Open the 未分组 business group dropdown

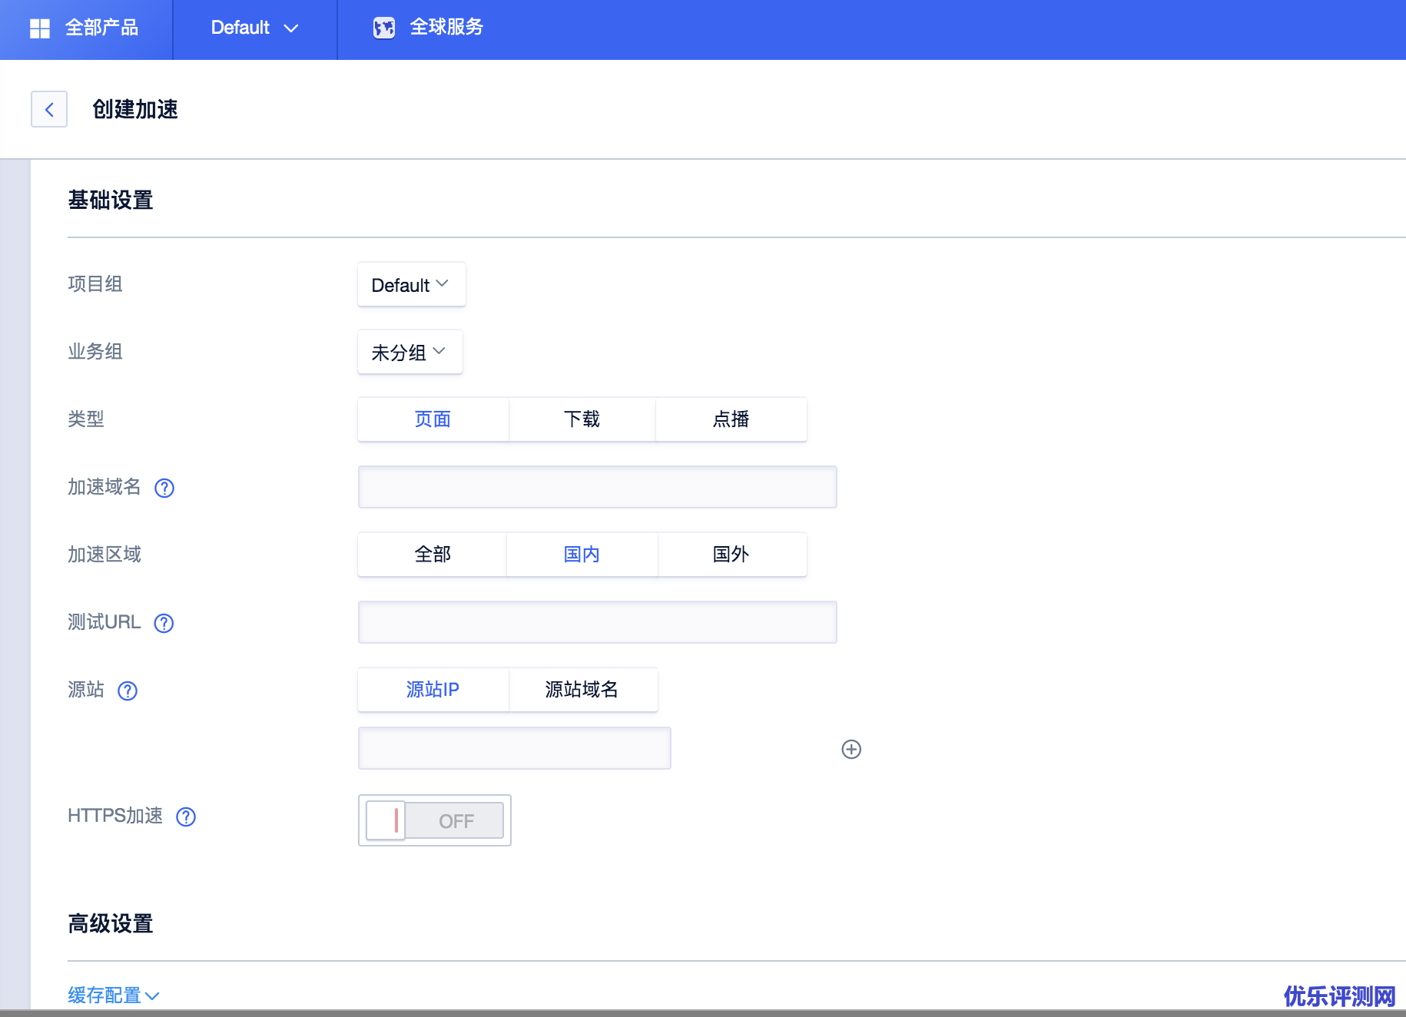coord(410,351)
